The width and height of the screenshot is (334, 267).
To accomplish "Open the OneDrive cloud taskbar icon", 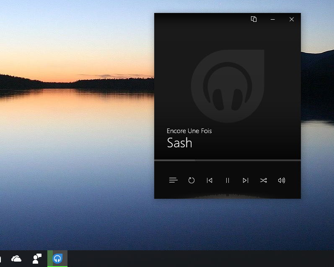I will click(x=16, y=259).
